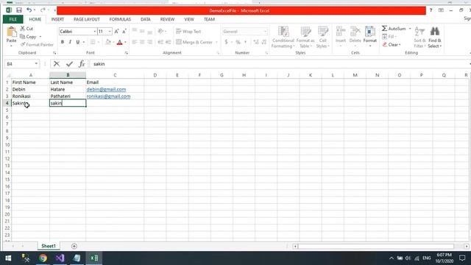This screenshot has width=471, height=265.
Task: Cancel cell entry with X icon
Action: click(57, 64)
